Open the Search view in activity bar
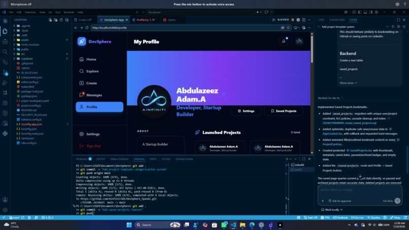Screen dimensions: 409x230 tap(5, 52)
